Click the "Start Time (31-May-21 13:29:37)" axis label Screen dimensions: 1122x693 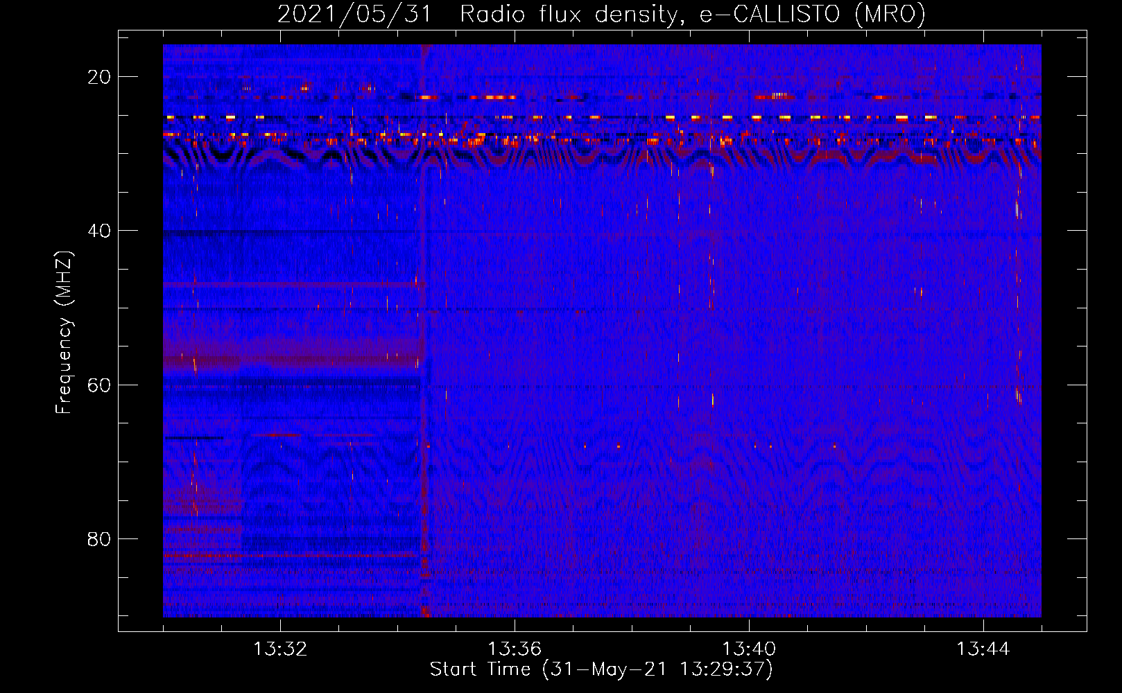pyautogui.click(x=601, y=669)
